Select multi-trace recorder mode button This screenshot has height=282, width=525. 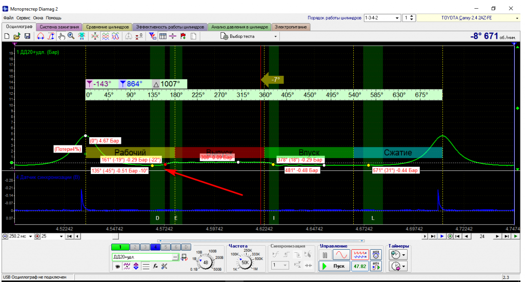360,255
